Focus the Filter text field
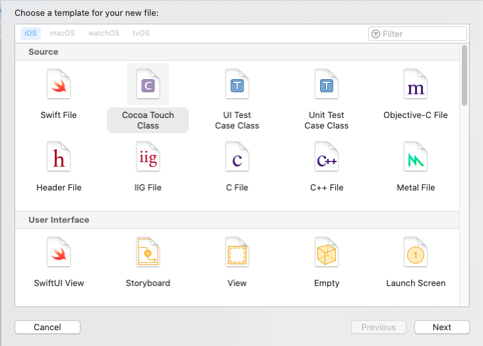 418,34
